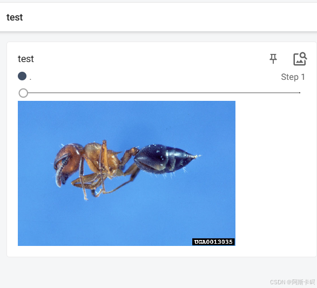The image size is (317, 288).
Task: Toggle actual image size icon
Action: point(300,59)
